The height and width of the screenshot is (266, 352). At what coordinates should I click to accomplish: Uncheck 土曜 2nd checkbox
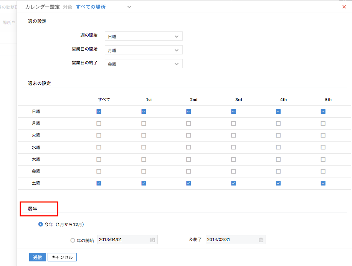pos(188,183)
